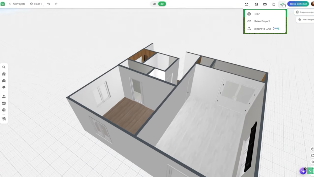Image resolution: width=314 pixels, height=177 pixels.
Task: Choose Export to CAD from the menu
Action: coord(262,29)
